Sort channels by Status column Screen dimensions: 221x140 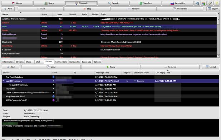tap(46, 14)
